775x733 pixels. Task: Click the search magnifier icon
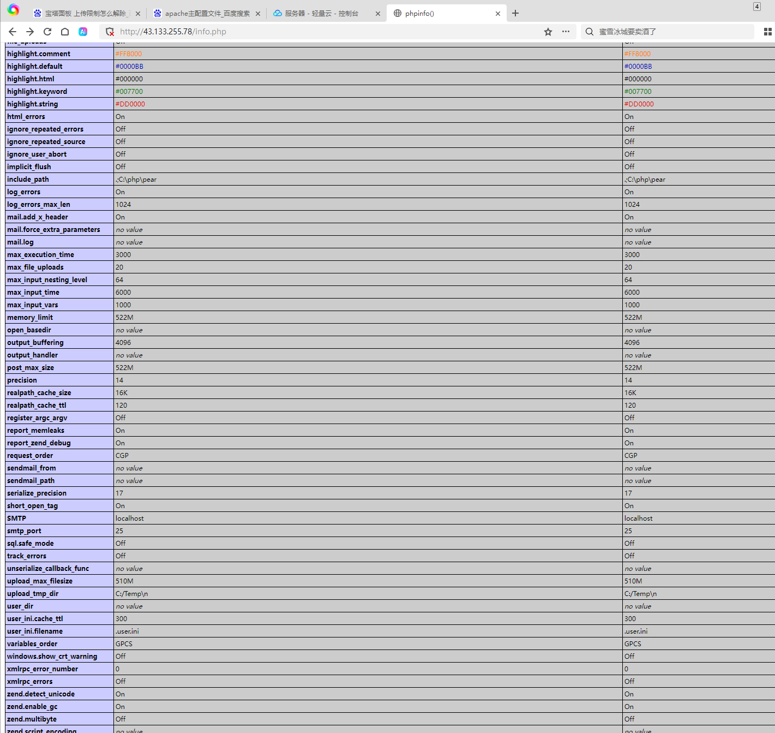point(589,32)
